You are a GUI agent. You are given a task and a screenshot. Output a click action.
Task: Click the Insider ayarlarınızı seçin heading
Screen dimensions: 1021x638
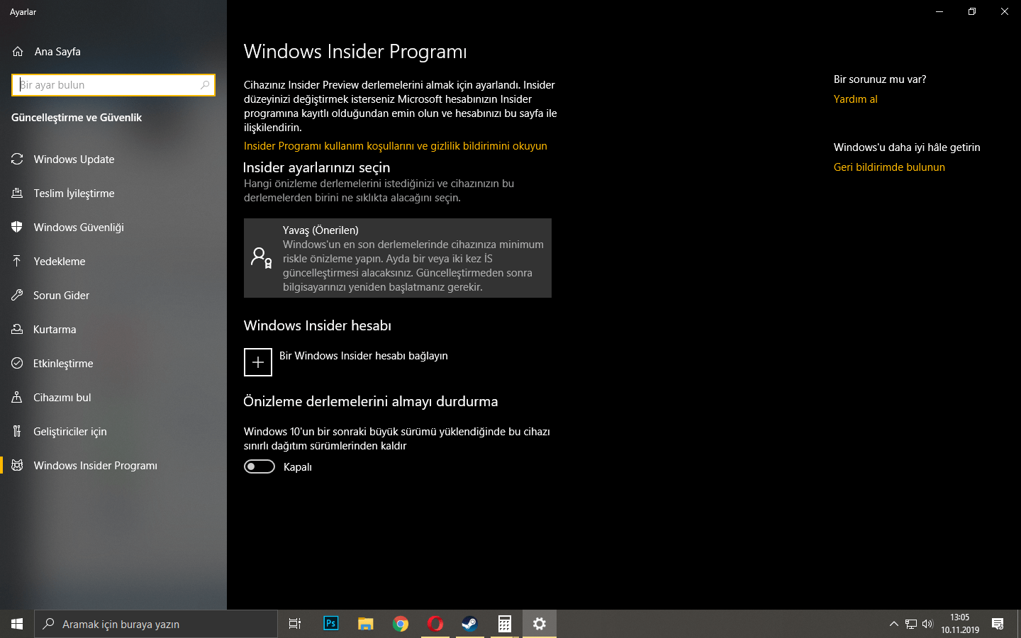point(317,168)
